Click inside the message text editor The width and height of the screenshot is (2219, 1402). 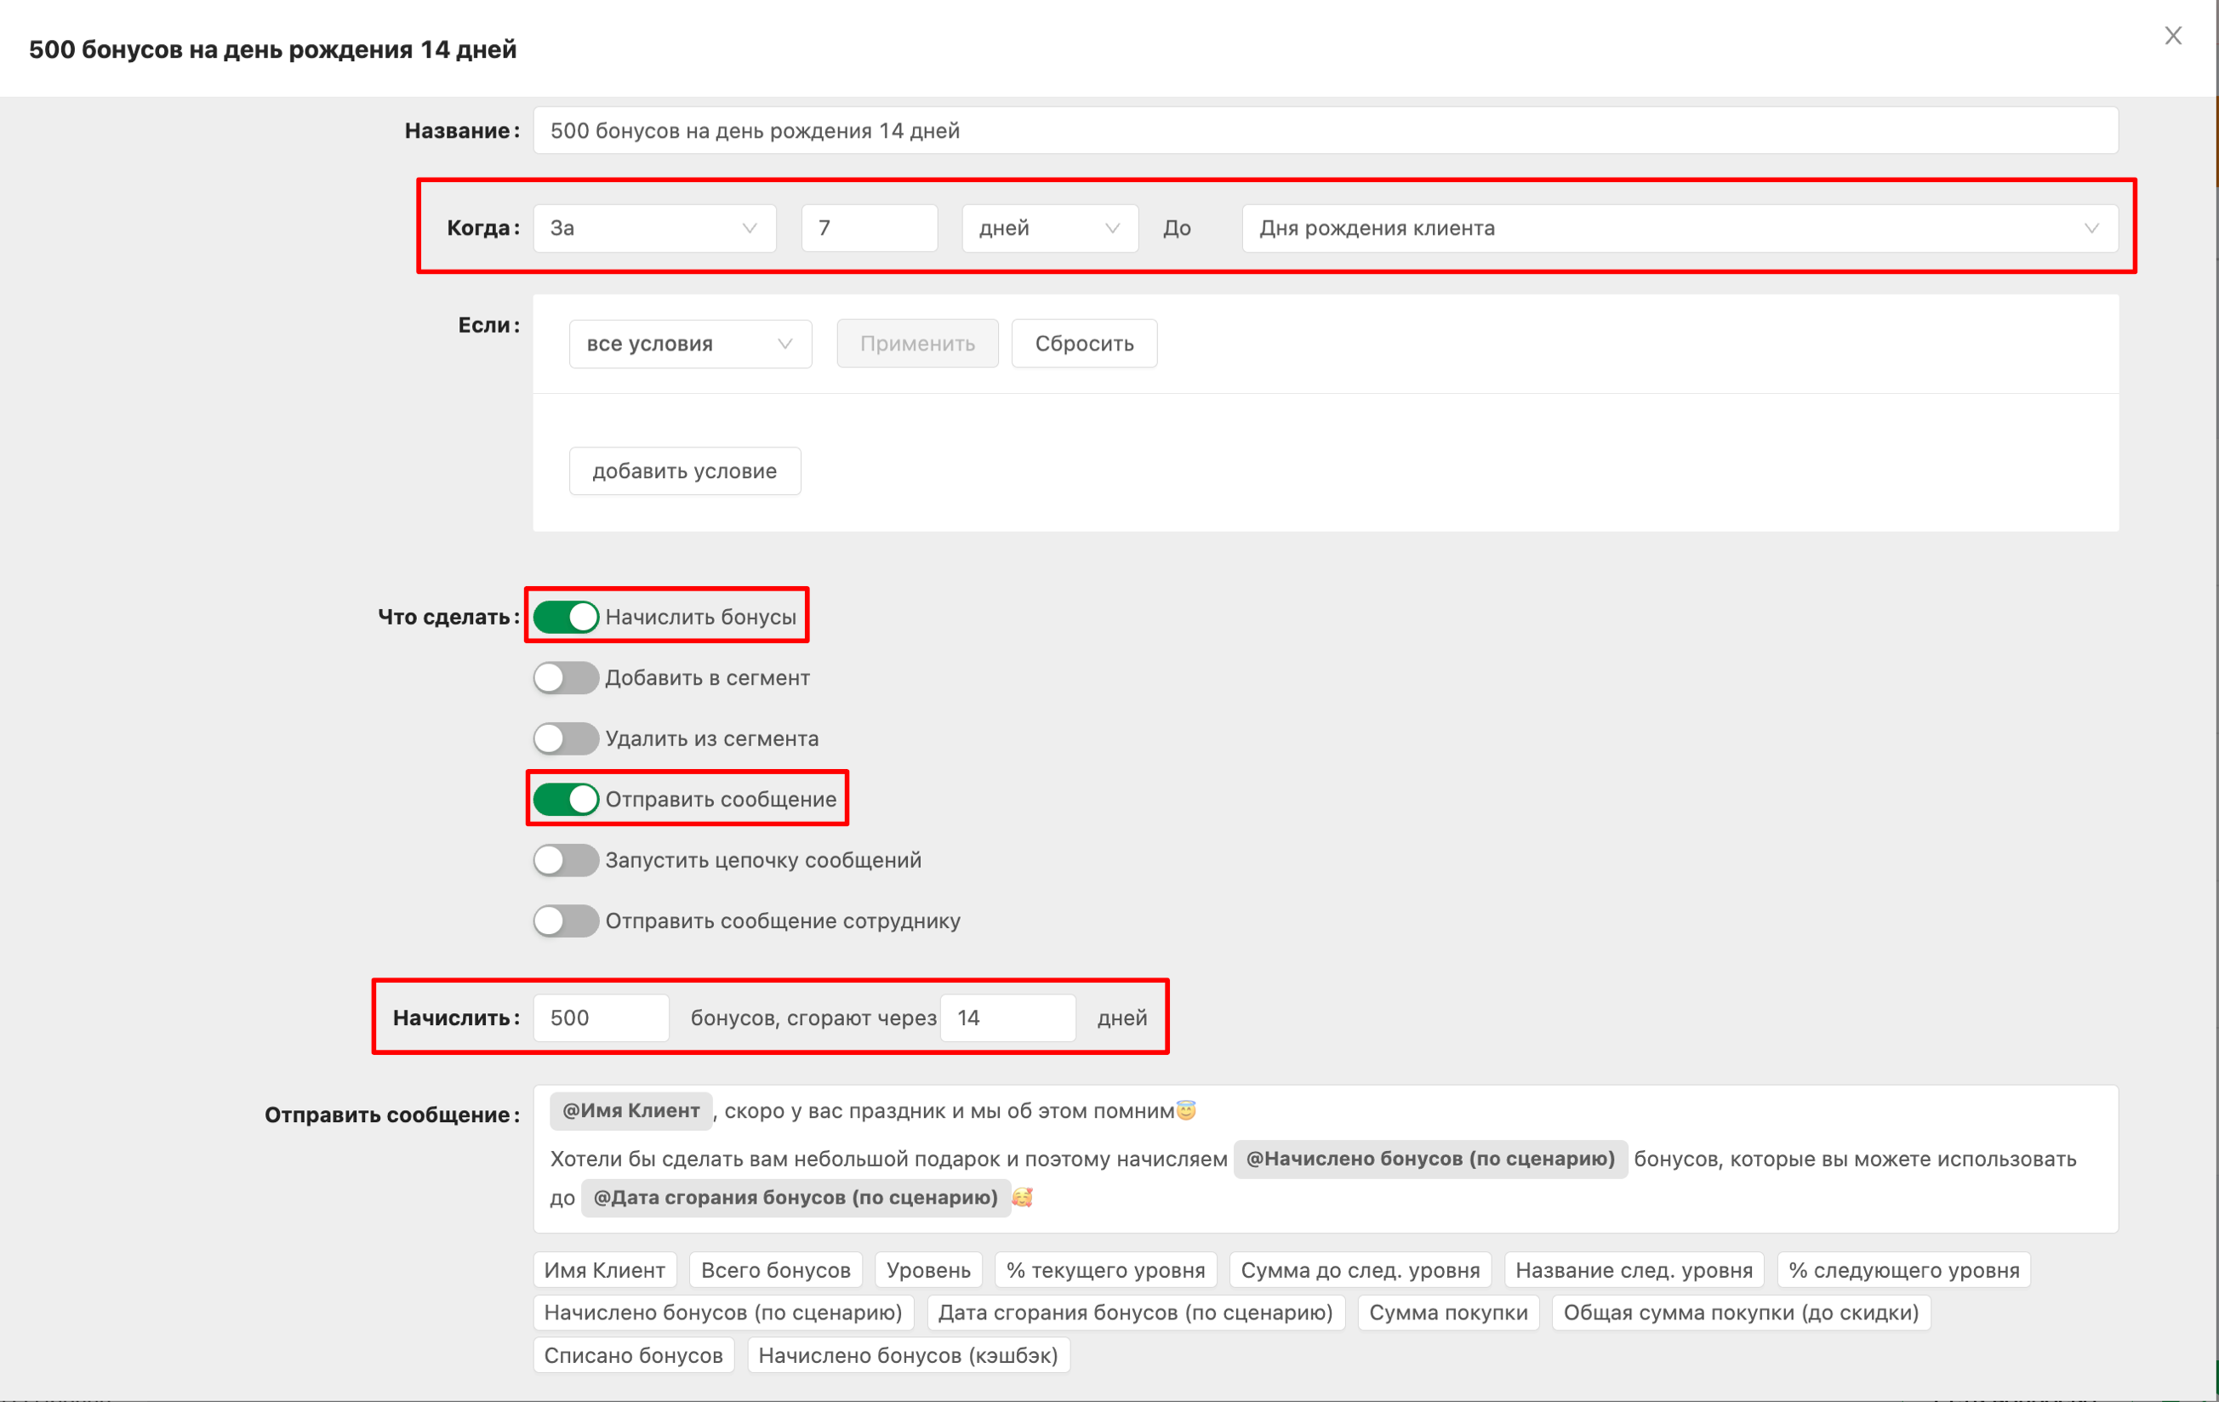1325,1158
